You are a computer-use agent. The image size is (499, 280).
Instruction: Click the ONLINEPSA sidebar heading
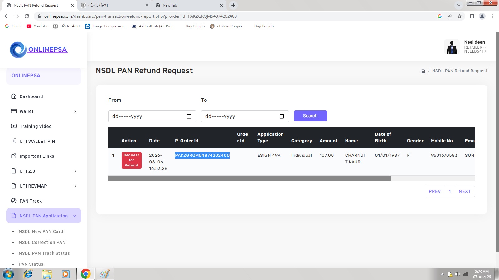26,76
